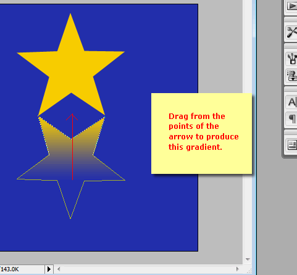
Task: Open the Tool Presets panel icon
Action: (292, 33)
